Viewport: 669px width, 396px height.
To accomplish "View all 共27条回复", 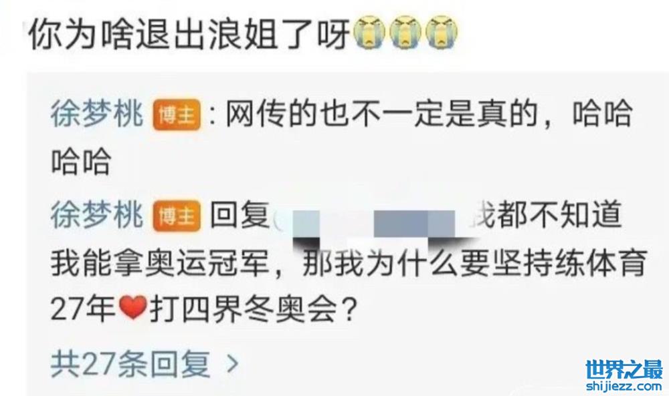I will 130,365.
